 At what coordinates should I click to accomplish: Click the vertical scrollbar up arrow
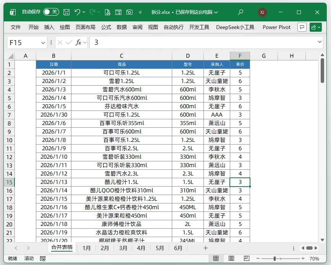[x=322, y=55]
